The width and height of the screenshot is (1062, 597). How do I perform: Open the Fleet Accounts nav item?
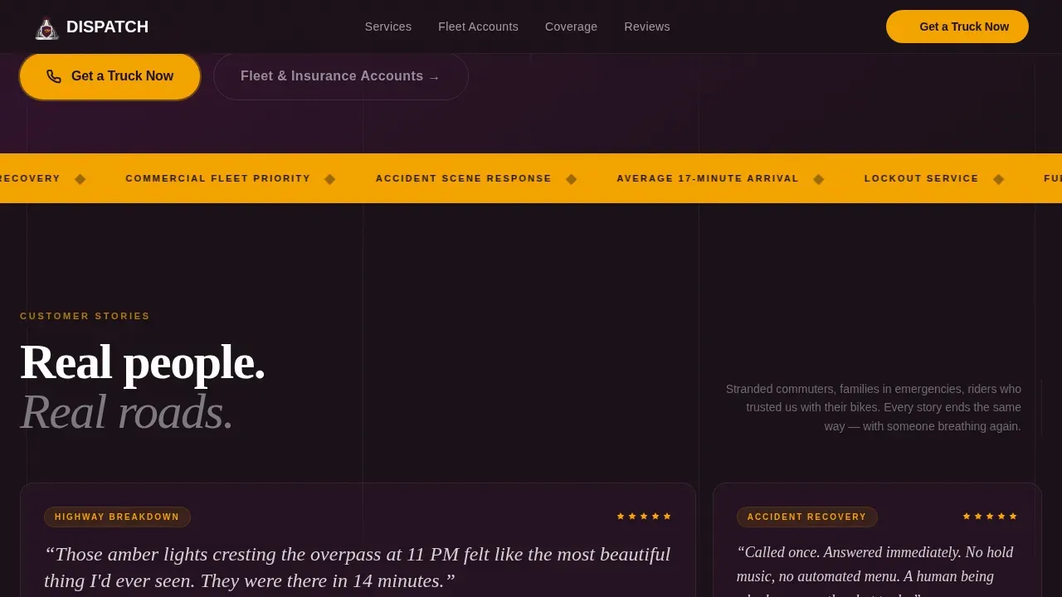tap(478, 27)
